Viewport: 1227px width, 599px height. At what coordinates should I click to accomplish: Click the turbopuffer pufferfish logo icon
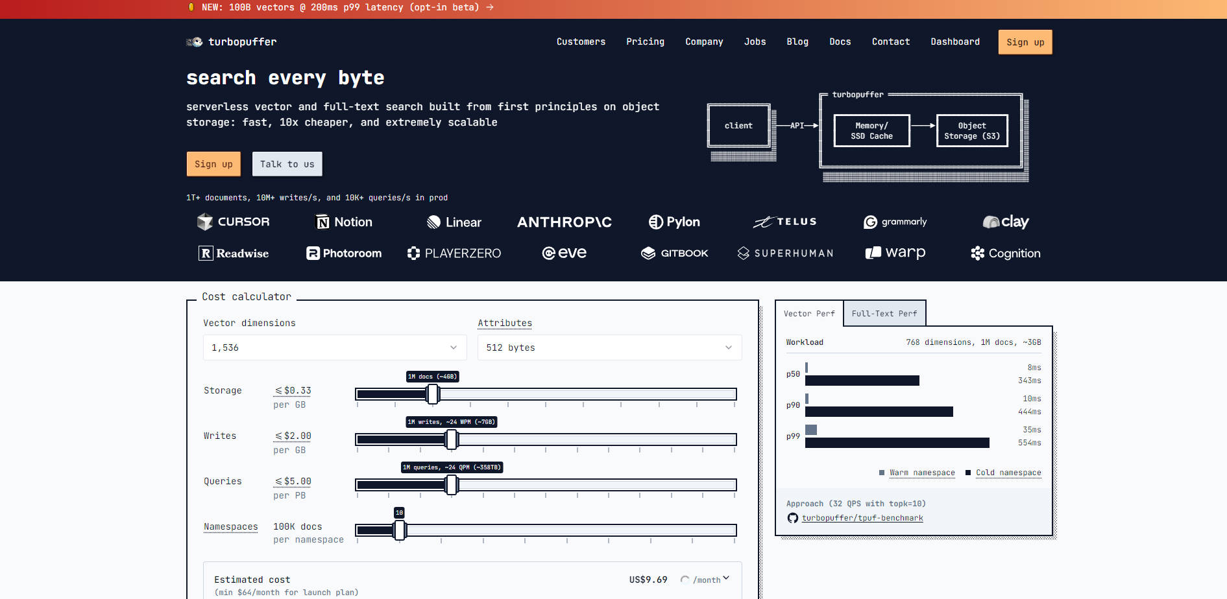pos(195,42)
